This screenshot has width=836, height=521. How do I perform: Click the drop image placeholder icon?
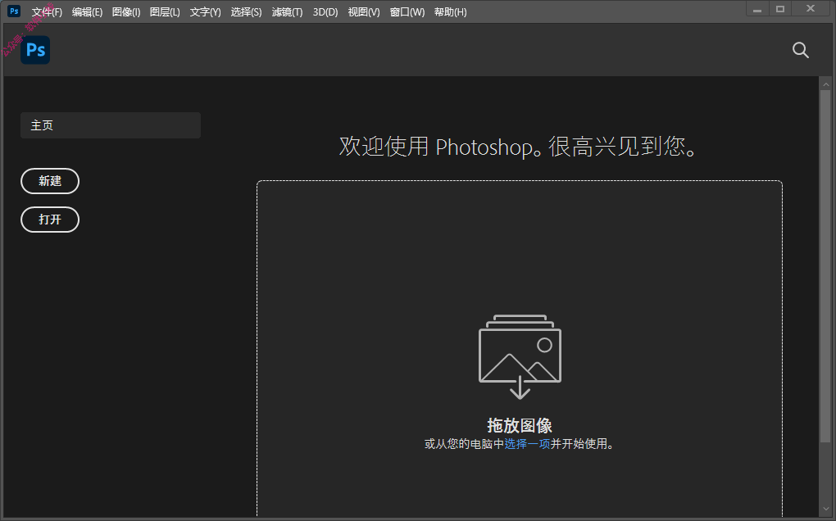tap(520, 357)
